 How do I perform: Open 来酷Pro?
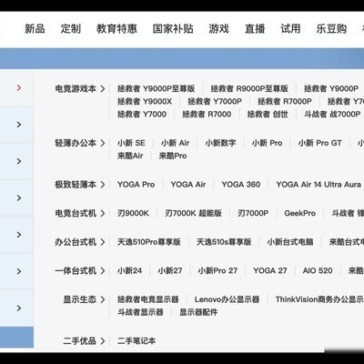[x=173, y=156]
